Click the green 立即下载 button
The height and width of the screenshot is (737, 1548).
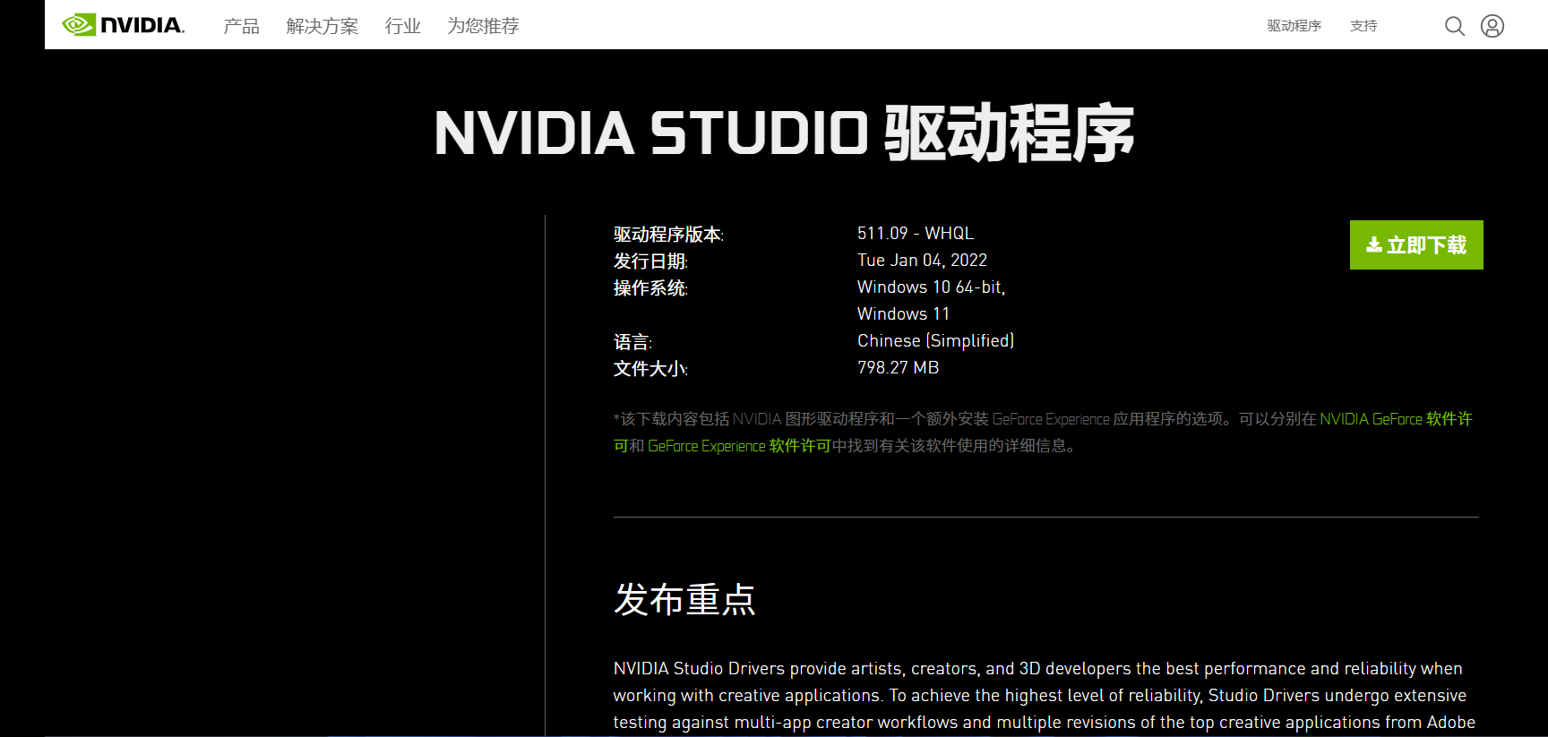[1416, 244]
